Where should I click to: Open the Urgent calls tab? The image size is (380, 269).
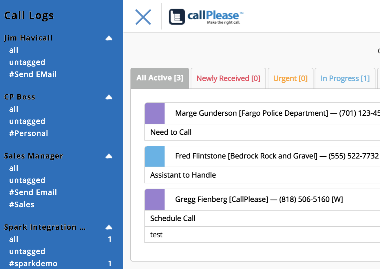pyautogui.click(x=291, y=78)
